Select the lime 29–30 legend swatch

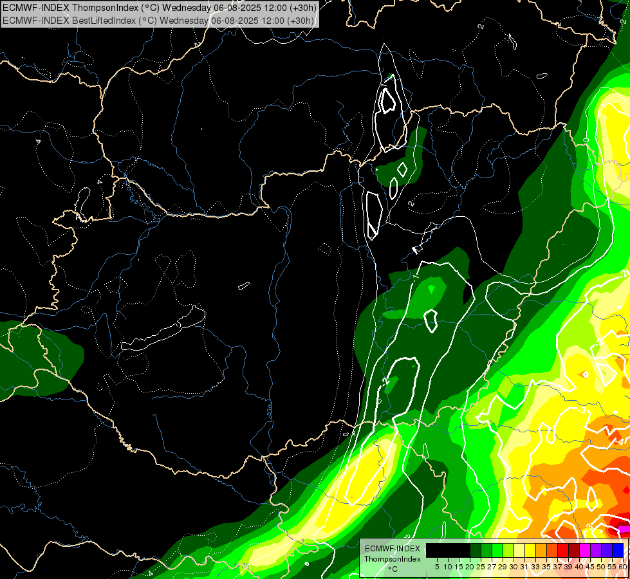click(x=508, y=551)
